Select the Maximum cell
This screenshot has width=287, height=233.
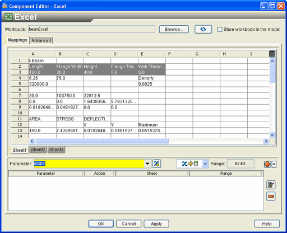pos(152,125)
